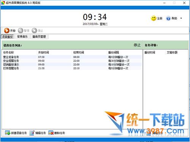Screen dimensions: 190x142
Task: Click the 停止 stop button
Action: click(x=37, y=31)
